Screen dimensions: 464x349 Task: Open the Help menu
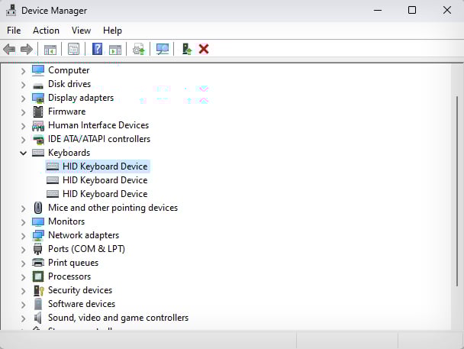pyautogui.click(x=112, y=31)
